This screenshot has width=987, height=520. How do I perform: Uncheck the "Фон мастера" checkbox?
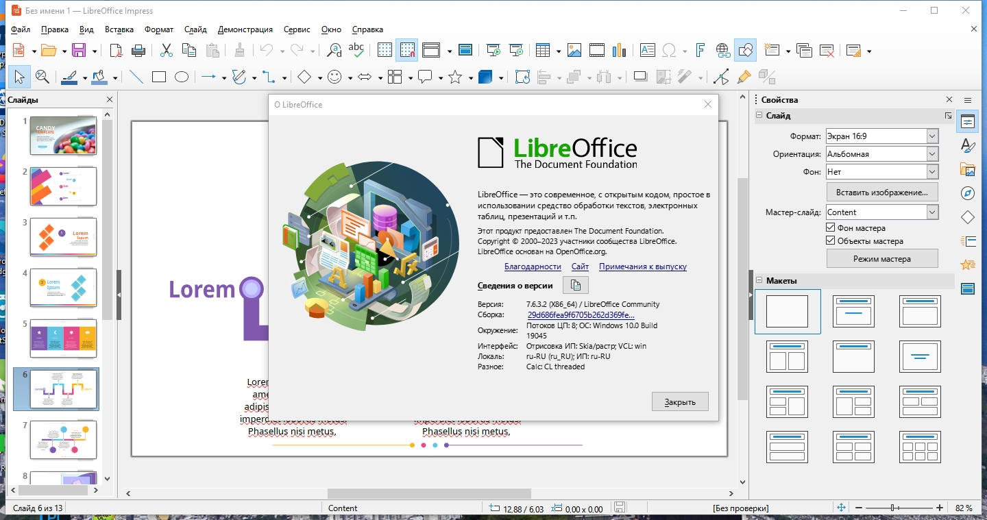click(x=831, y=228)
